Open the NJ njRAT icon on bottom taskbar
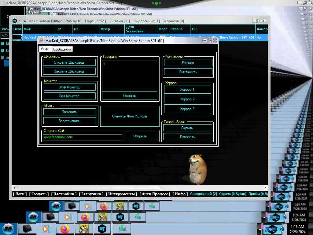 [x=102, y=229]
